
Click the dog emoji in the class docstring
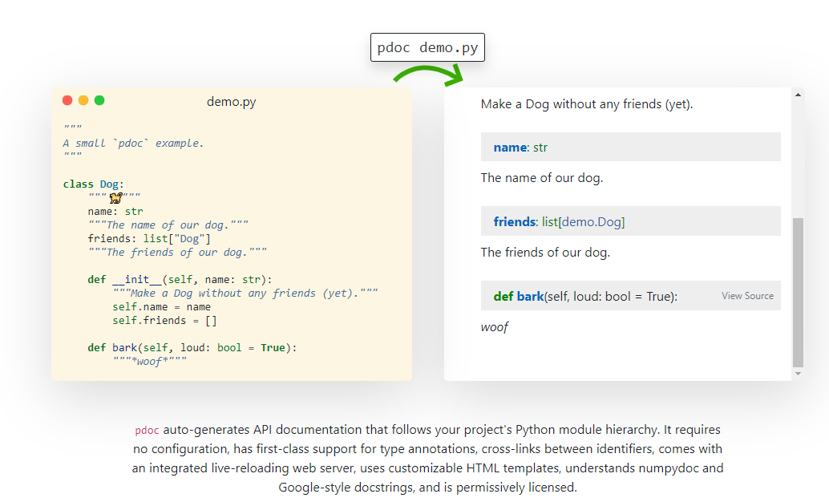115,198
